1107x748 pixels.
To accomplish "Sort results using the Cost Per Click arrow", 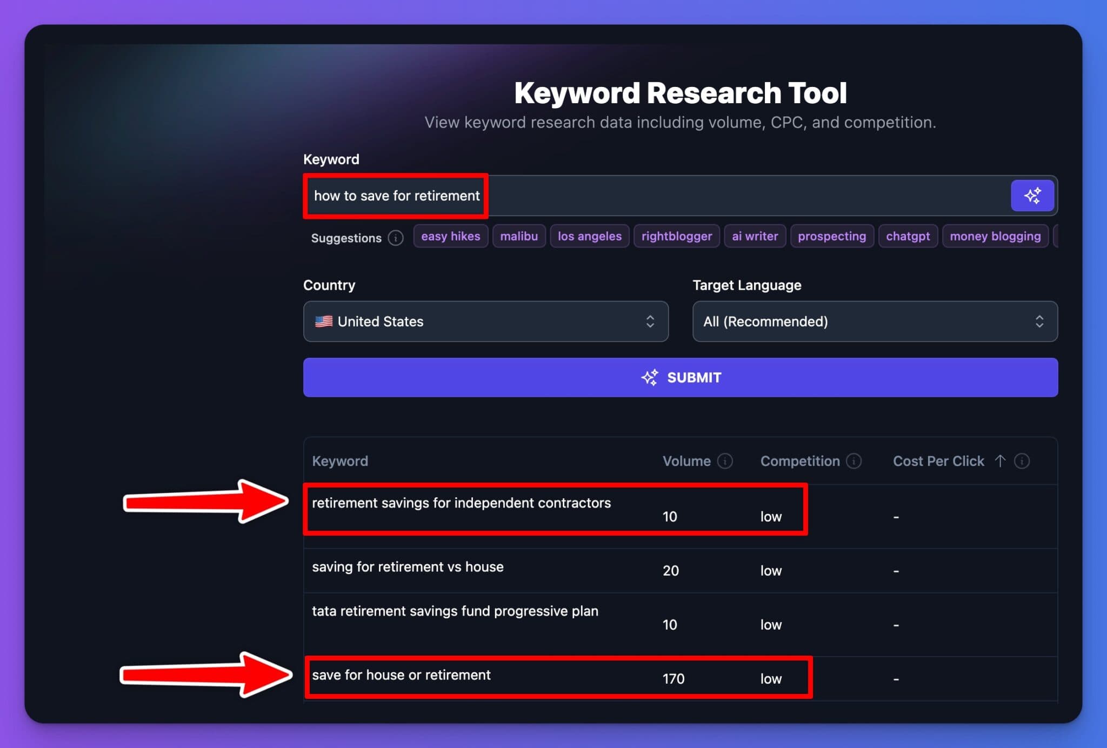I will [x=1001, y=461].
